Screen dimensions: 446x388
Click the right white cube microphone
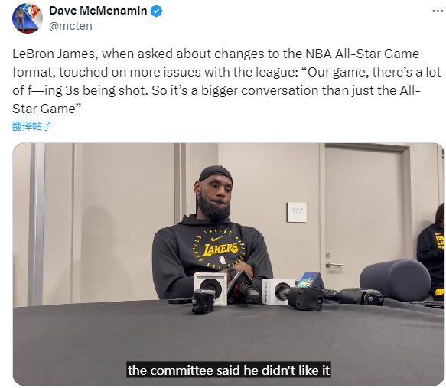pyautogui.click(x=278, y=291)
